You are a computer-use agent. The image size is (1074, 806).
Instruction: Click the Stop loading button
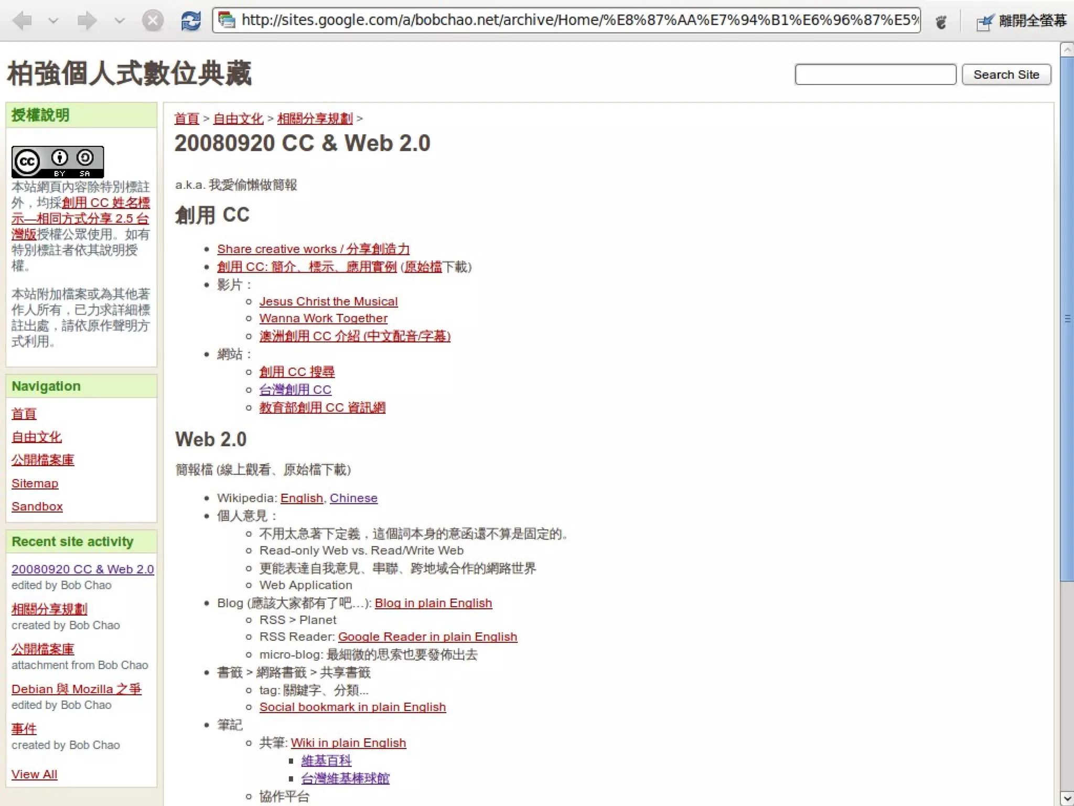(153, 21)
